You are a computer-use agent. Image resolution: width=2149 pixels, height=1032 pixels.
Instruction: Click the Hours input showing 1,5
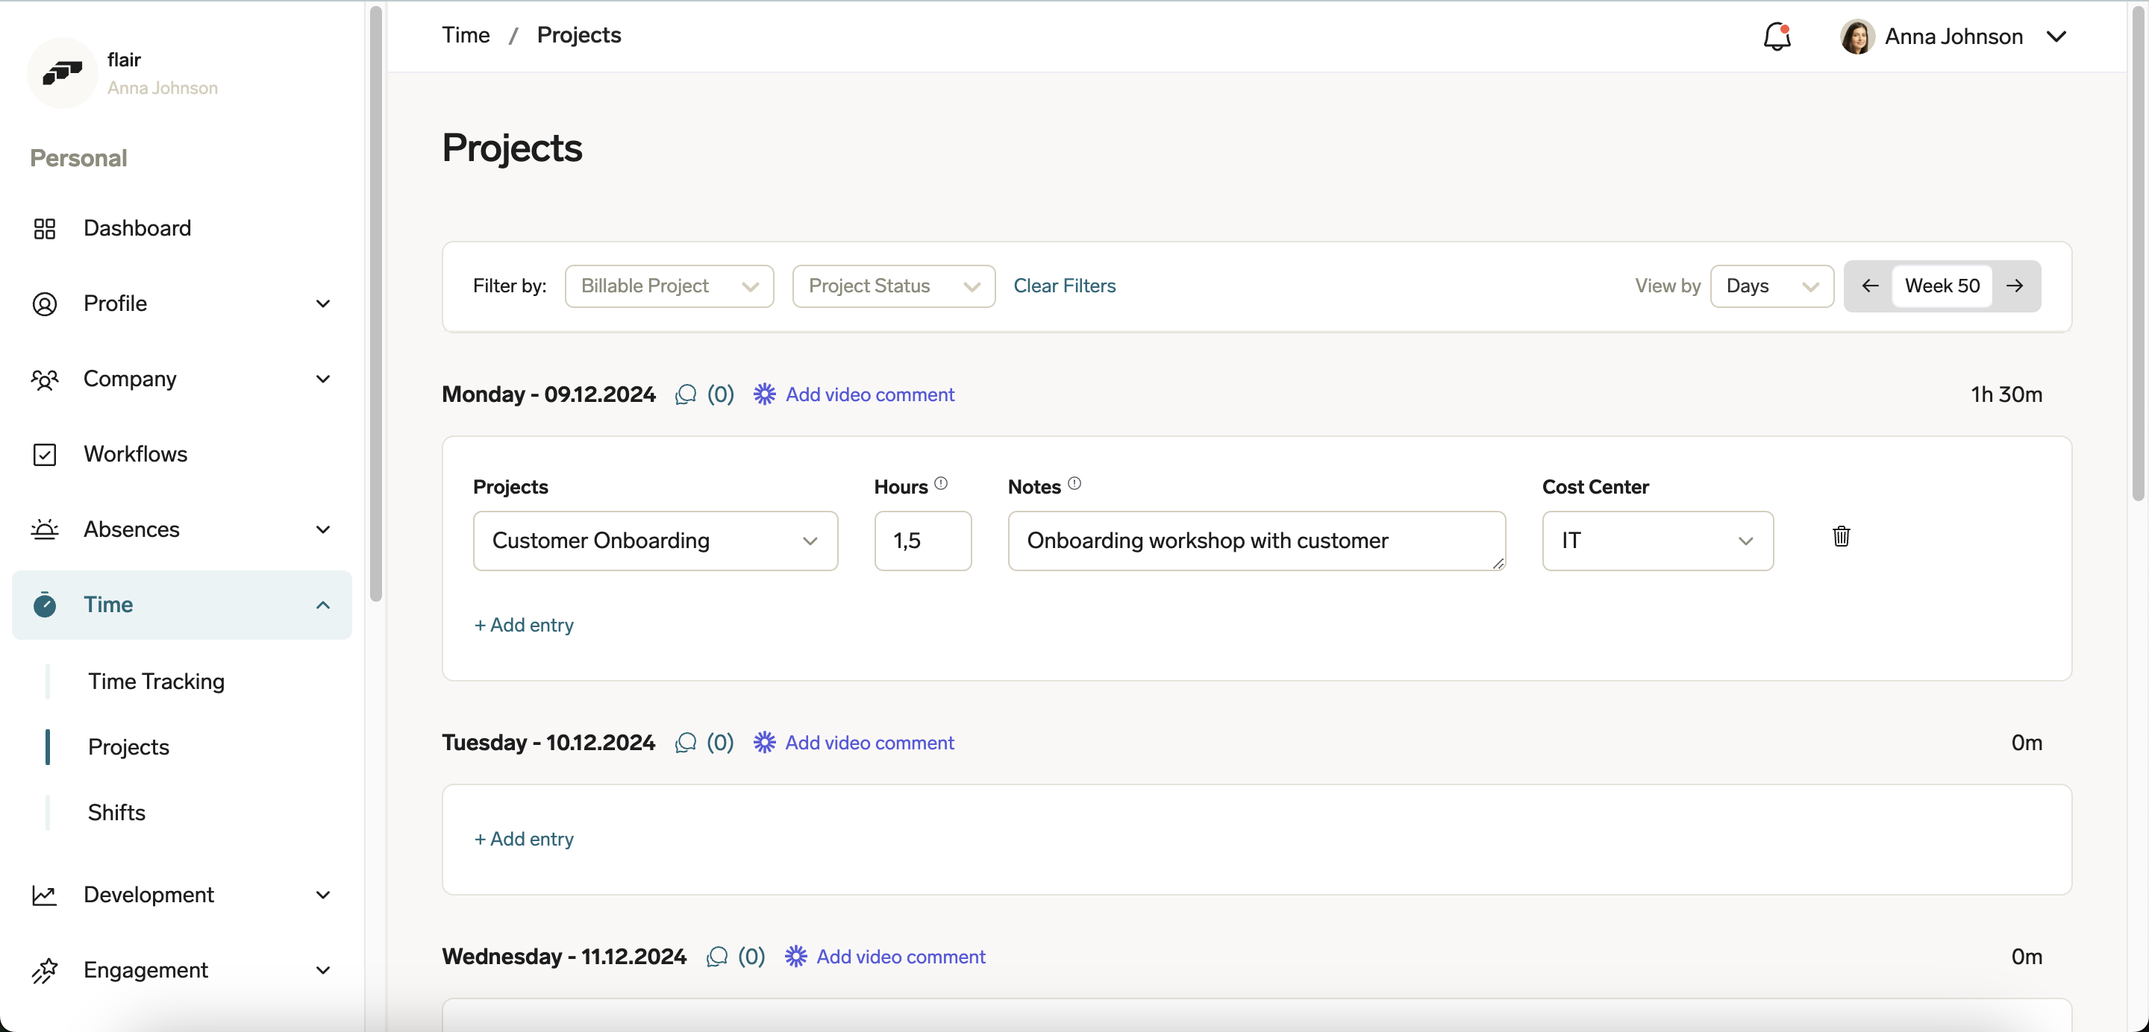[x=923, y=540]
